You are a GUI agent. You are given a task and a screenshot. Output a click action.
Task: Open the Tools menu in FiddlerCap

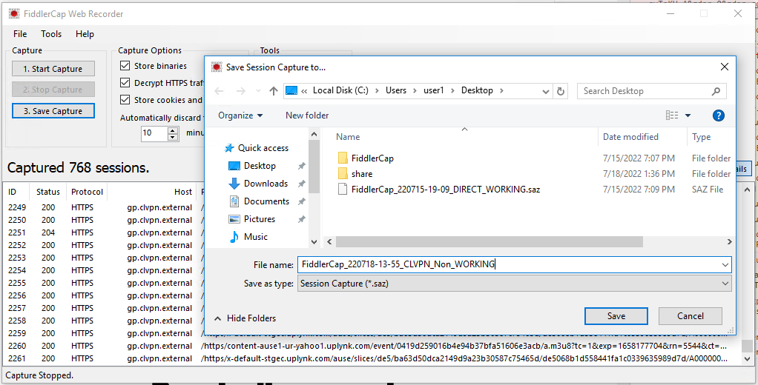click(x=51, y=34)
